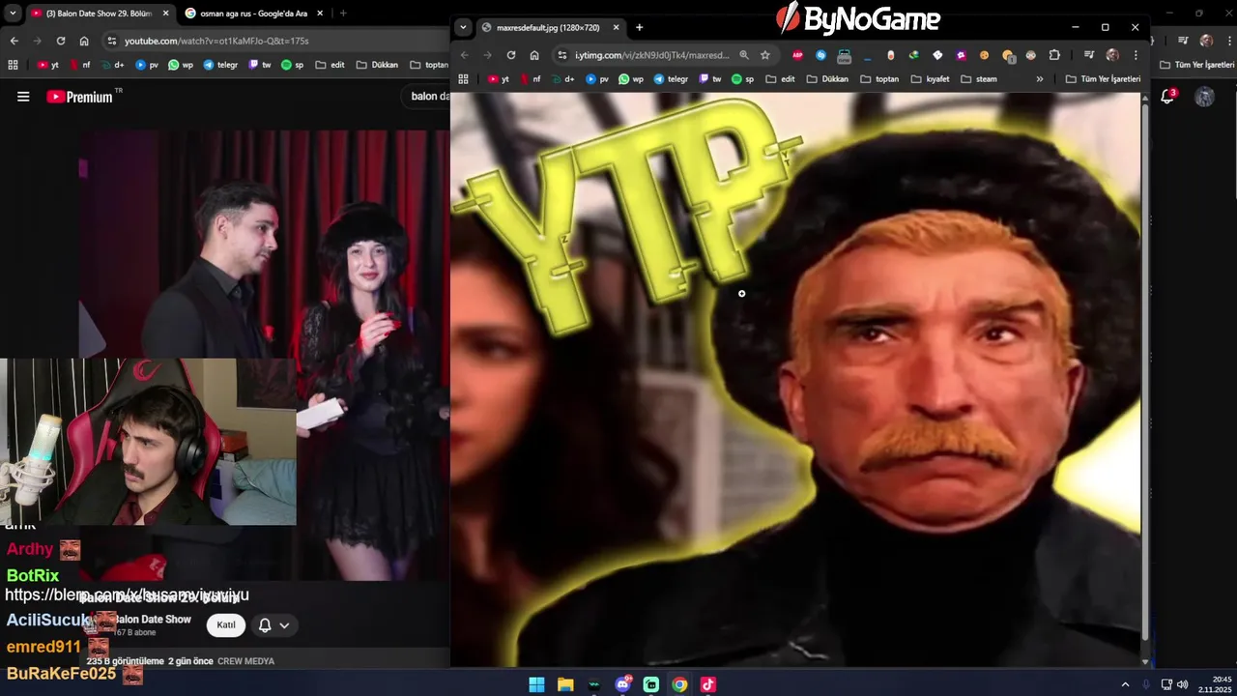Screen dimensions: 1237x696
Task: Close the maxresdefault.jpg tab
Action: (x=616, y=27)
